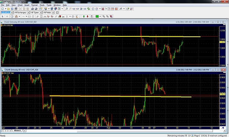Pick the green color swatch in drawing toolbar
Viewport: 229px width, 137px height.
pyautogui.click(x=97, y=17)
